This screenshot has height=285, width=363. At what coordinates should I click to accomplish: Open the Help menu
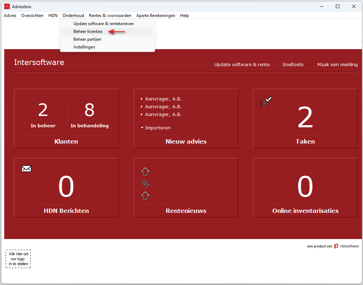click(185, 16)
